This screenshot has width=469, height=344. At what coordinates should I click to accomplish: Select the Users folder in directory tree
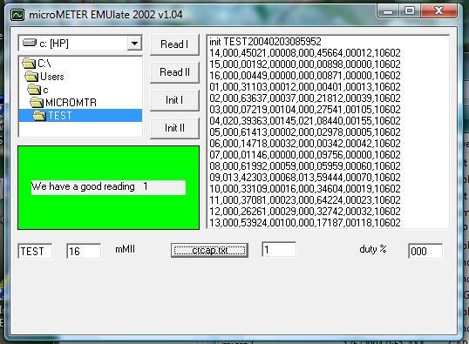51,77
